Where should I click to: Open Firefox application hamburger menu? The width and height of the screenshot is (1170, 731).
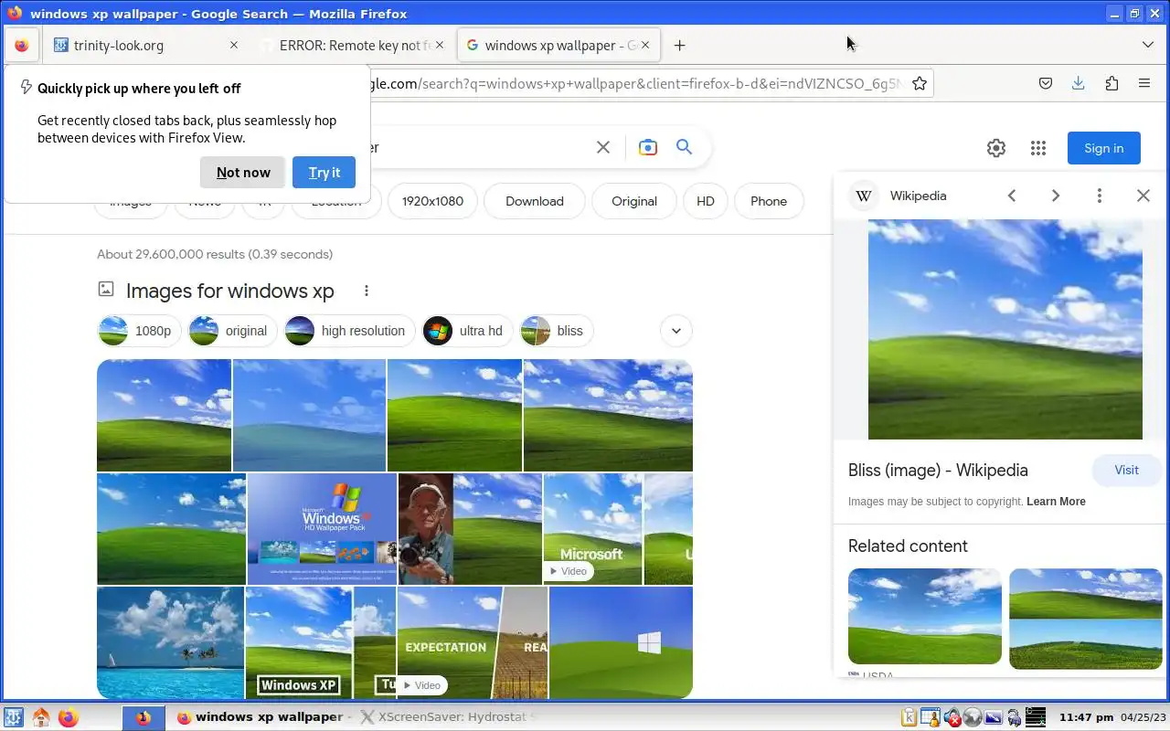pyautogui.click(x=1144, y=83)
